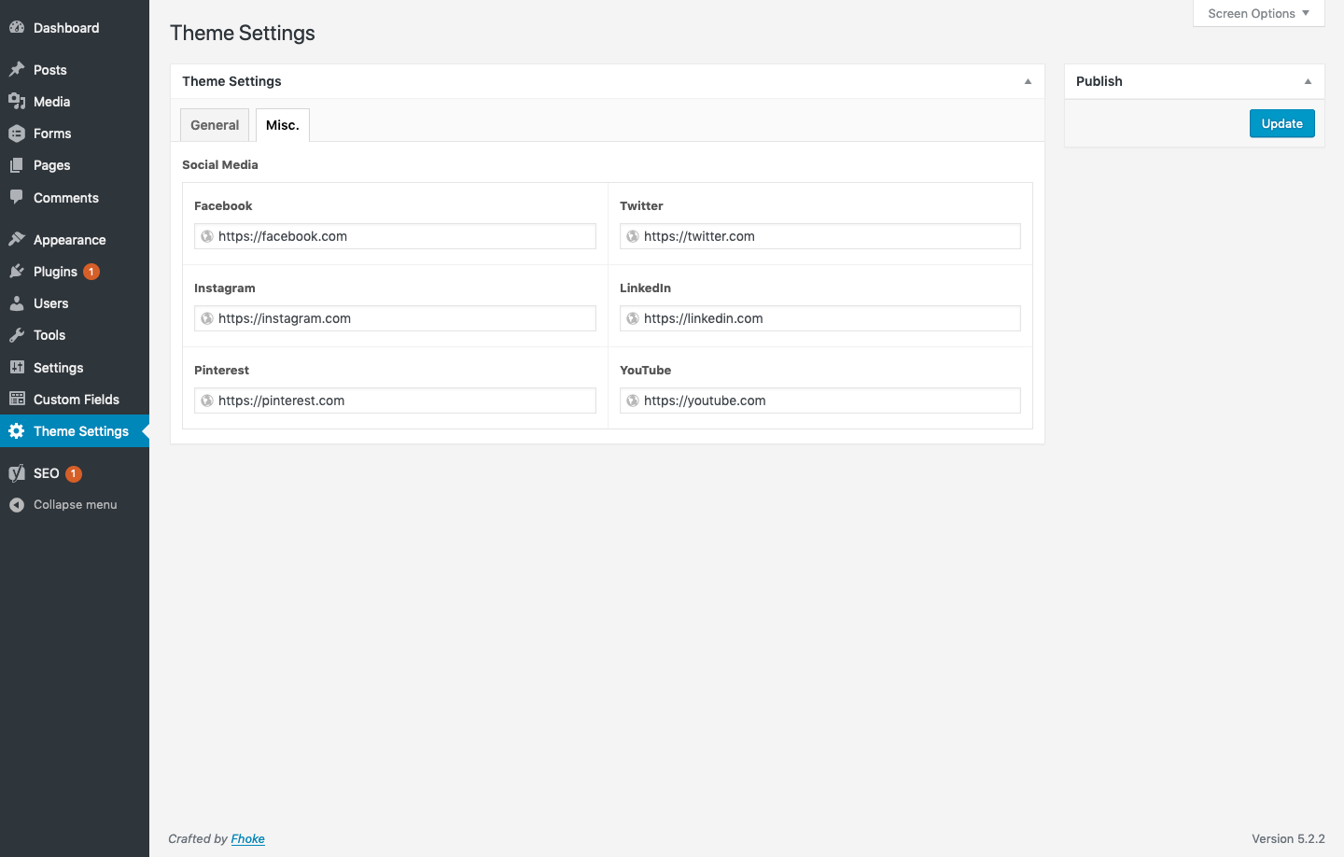Screen dimensions: 1344x857
Task: Open the Plugins menu item
Action: pyautogui.click(x=75, y=272)
